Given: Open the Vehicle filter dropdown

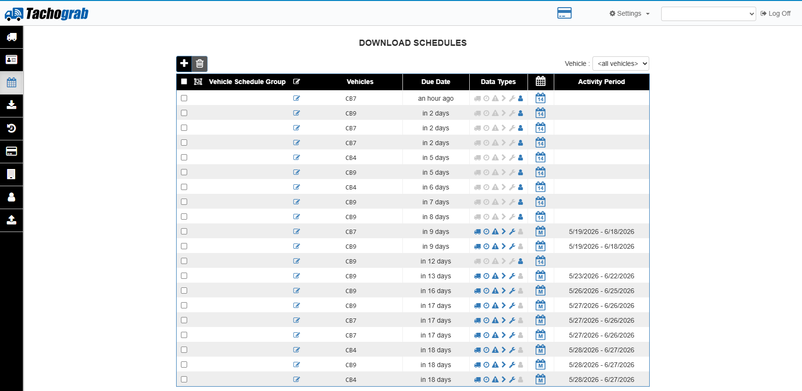Looking at the screenshot, I should pyautogui.click(x=621, y=63).
